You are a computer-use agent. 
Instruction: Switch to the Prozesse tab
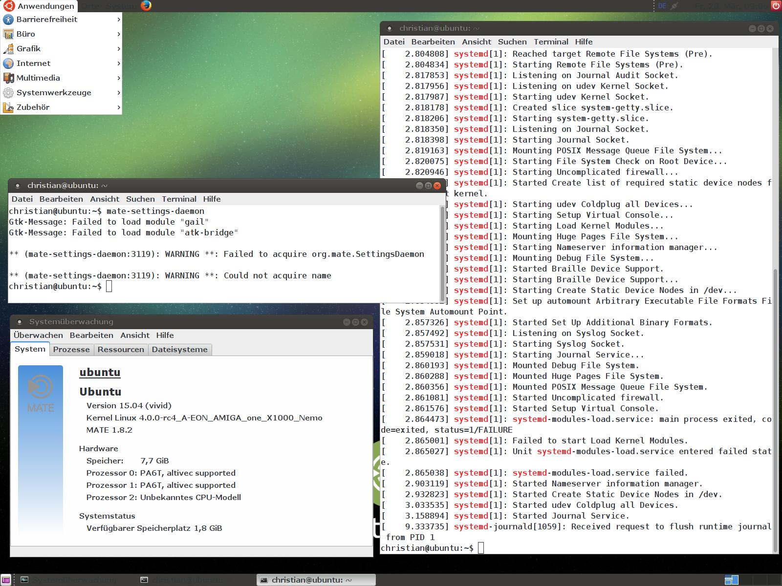pos(71,350)
